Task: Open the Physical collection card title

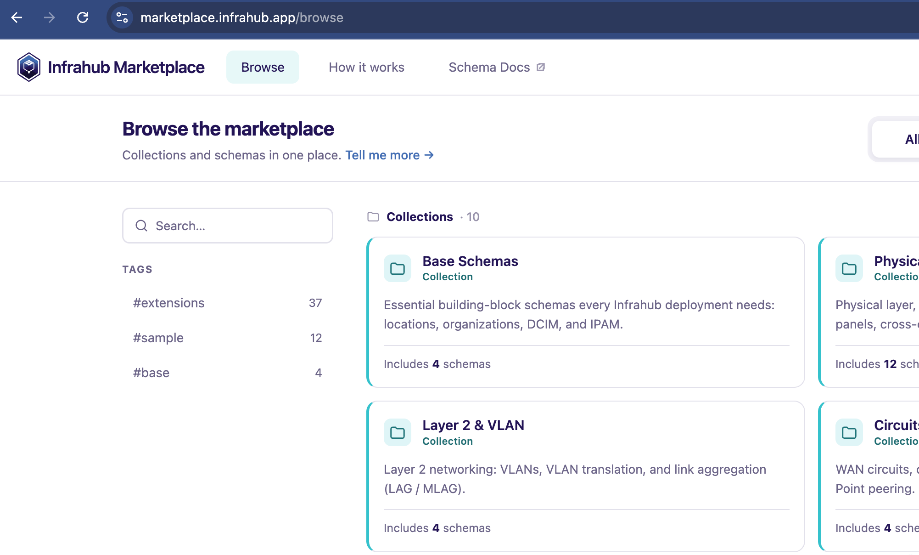Action: click(x=897, y=261)
